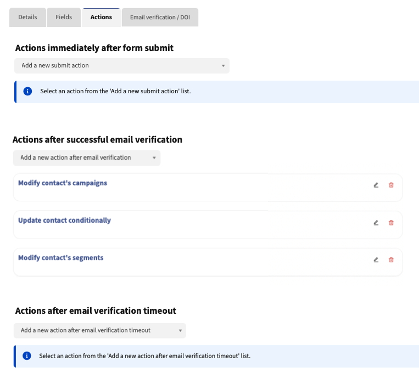
Task: Click info icon in verification timeout notice
Action: pyautogui.click(x=26, y=356)
